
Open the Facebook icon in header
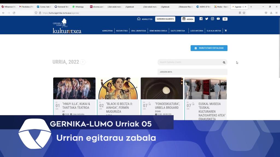pyautogui.click(x=201, y=19)
